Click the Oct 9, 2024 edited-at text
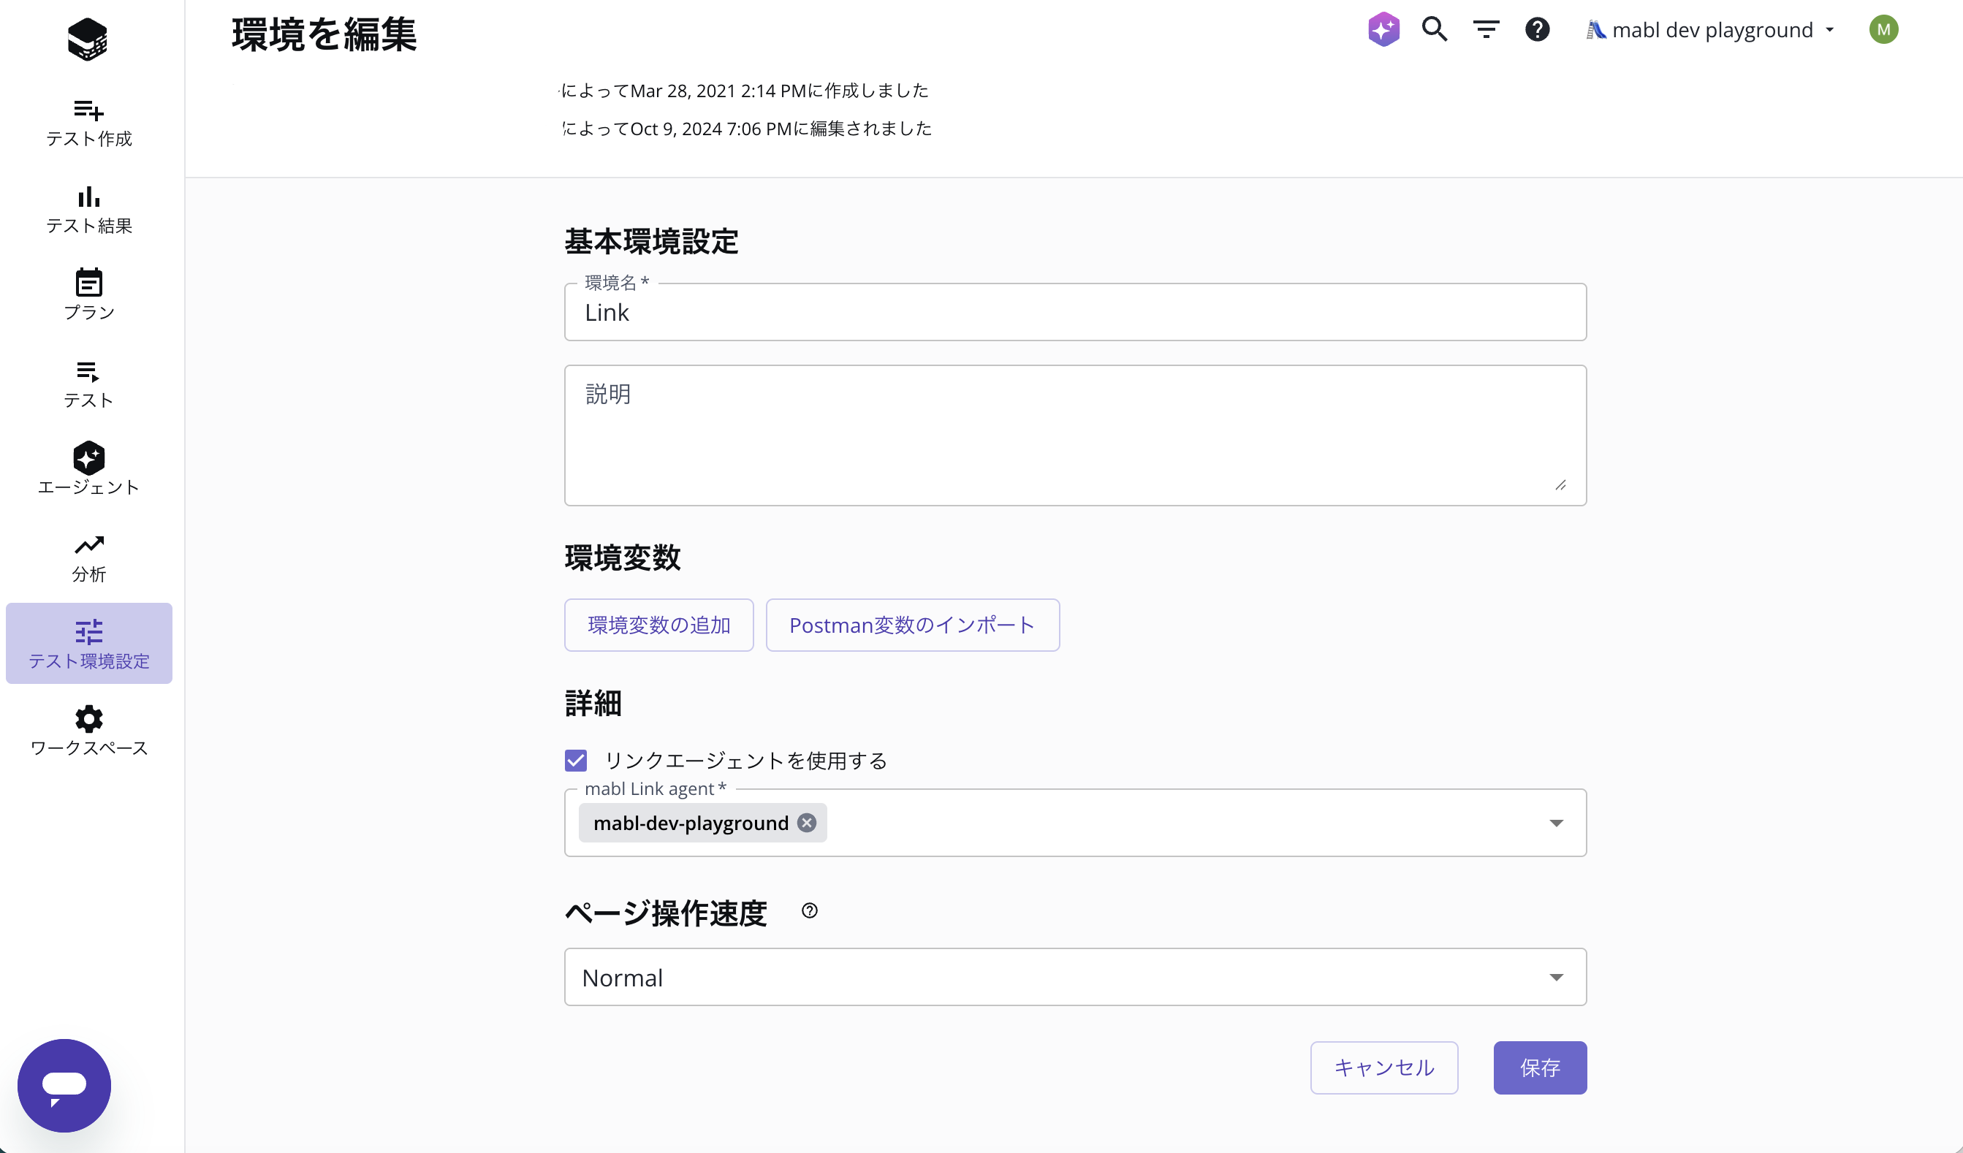 pyautogui.click(x=746, y=129)
